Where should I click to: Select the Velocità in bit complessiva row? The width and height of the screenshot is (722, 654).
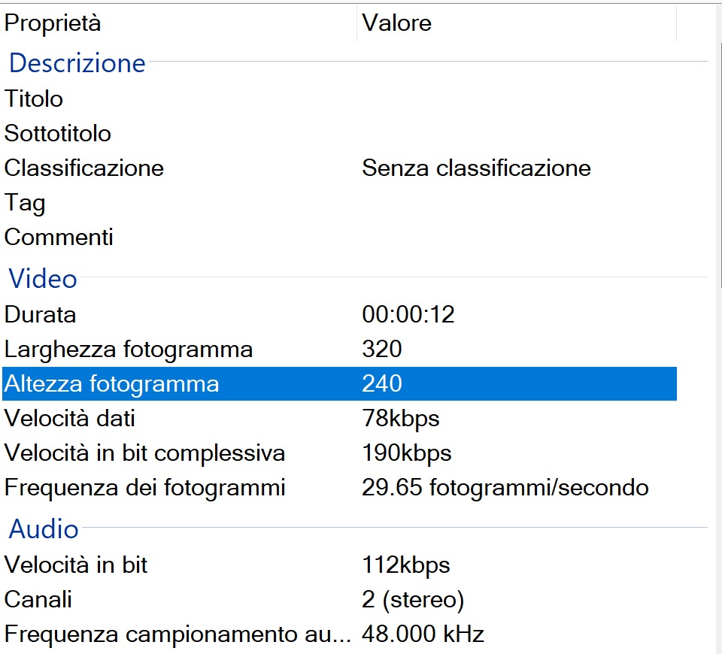[144, 453]
